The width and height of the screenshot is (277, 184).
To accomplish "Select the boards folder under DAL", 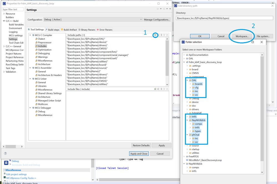I will 197,84.
